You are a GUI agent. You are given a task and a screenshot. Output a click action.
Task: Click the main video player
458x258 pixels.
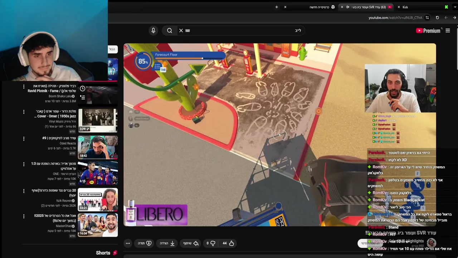(x=280, y=135)
